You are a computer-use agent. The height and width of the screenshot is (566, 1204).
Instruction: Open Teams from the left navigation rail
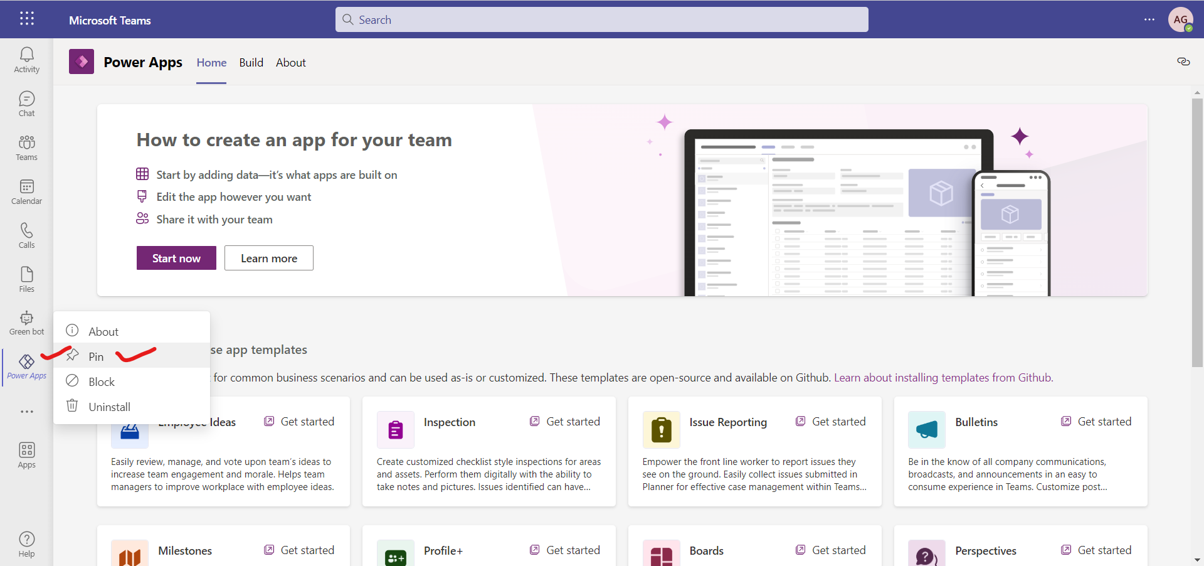[26, 147]
